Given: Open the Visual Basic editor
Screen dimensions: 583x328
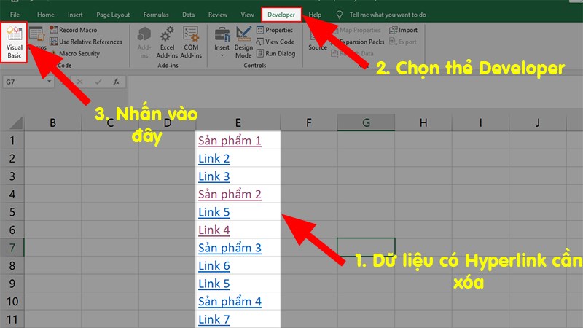Looking at the screenshot, I should [15, 43].
